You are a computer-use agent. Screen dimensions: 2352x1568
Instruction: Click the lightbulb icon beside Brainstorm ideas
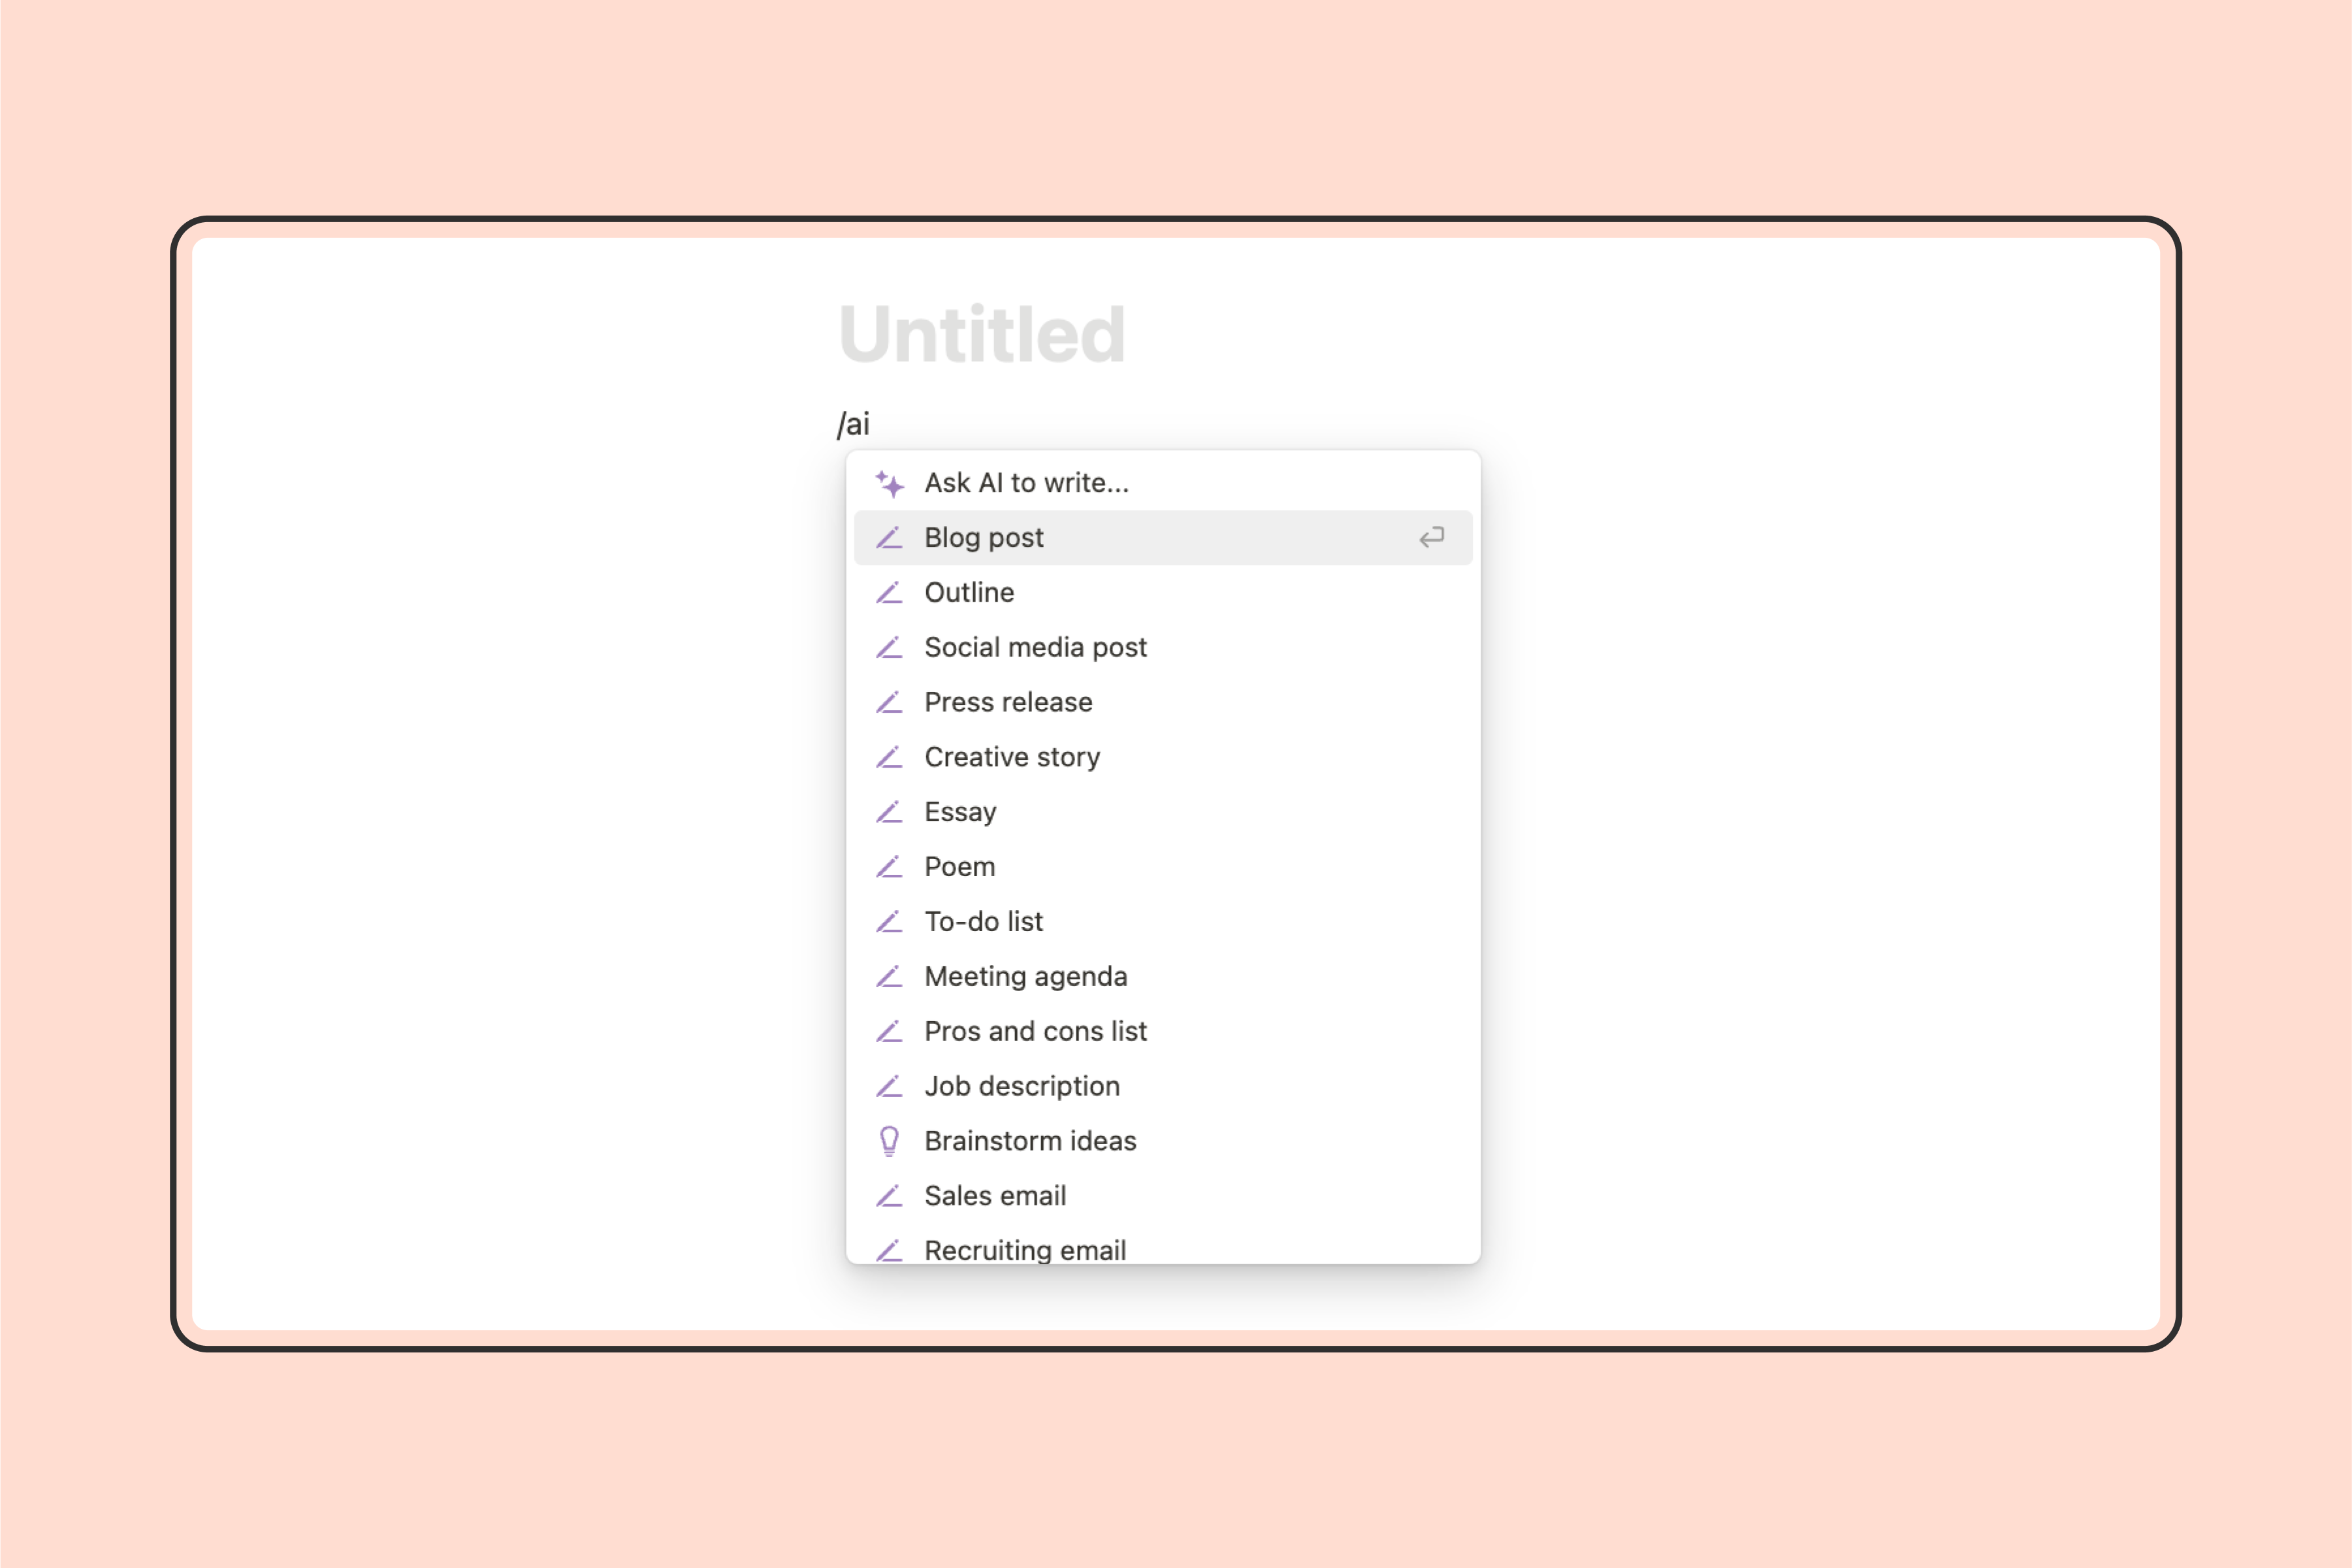point(890,1141)
